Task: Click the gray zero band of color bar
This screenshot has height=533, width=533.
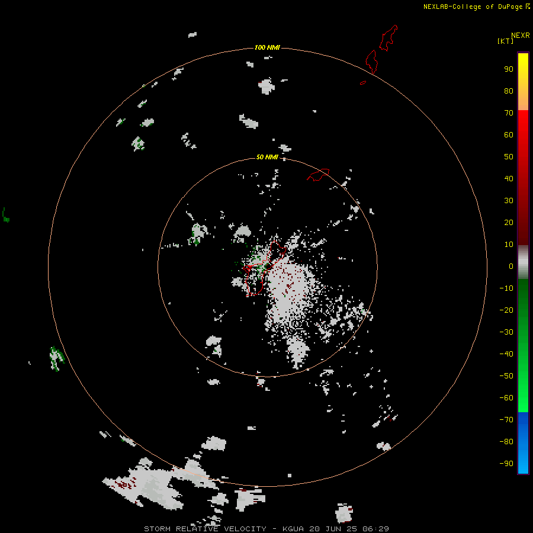Action: coord(523,262)
